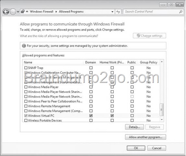Minimize the Allowed Programs window

pyautogui.click(x=163, y=5)
